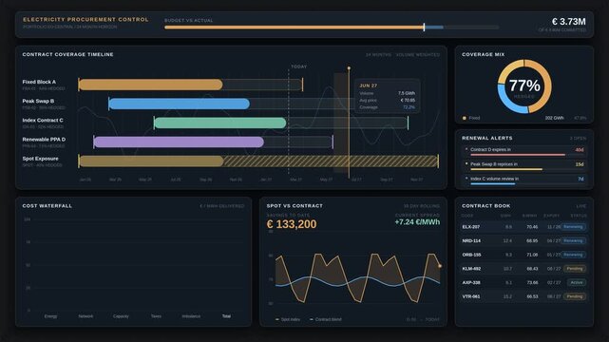Open the Index C volume review alert

[523, 180]
